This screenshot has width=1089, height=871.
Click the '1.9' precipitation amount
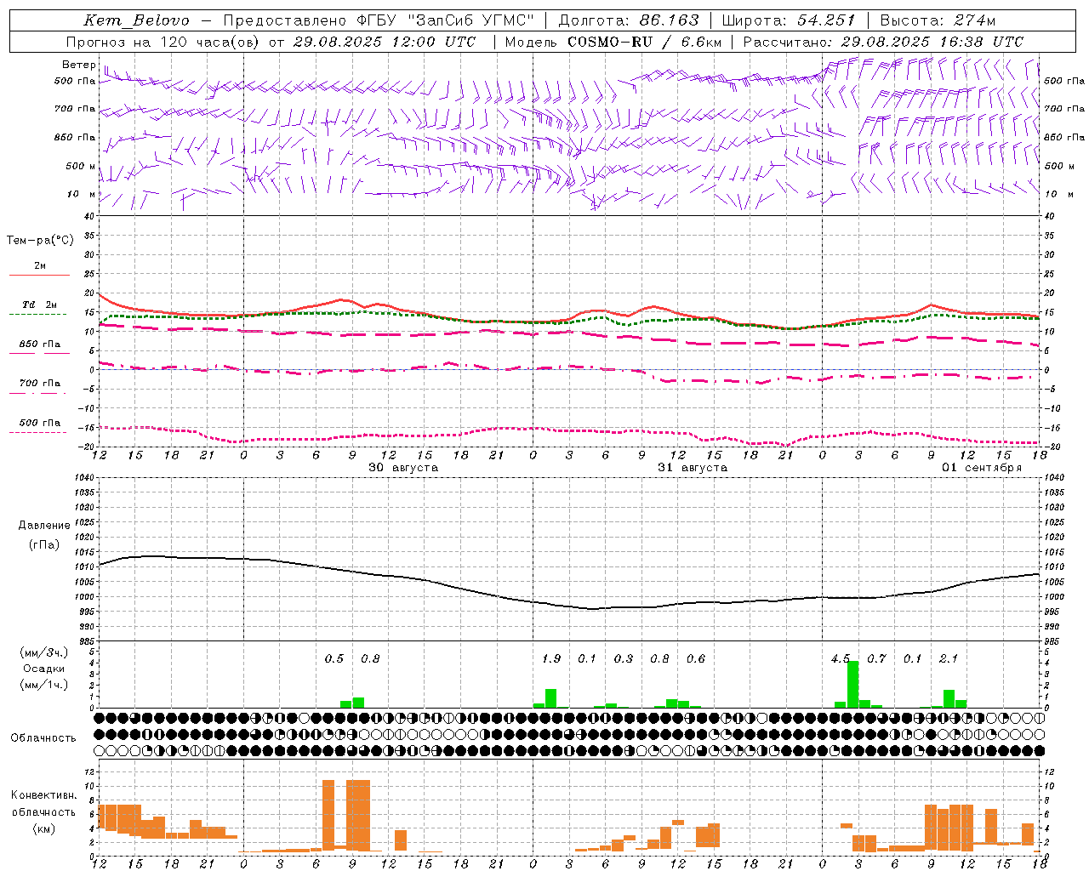coord(551,658)
